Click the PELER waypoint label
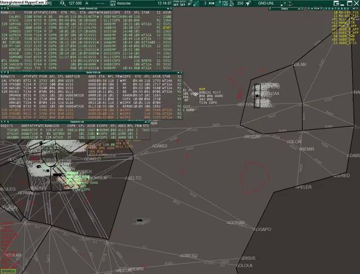 (304, 187)
